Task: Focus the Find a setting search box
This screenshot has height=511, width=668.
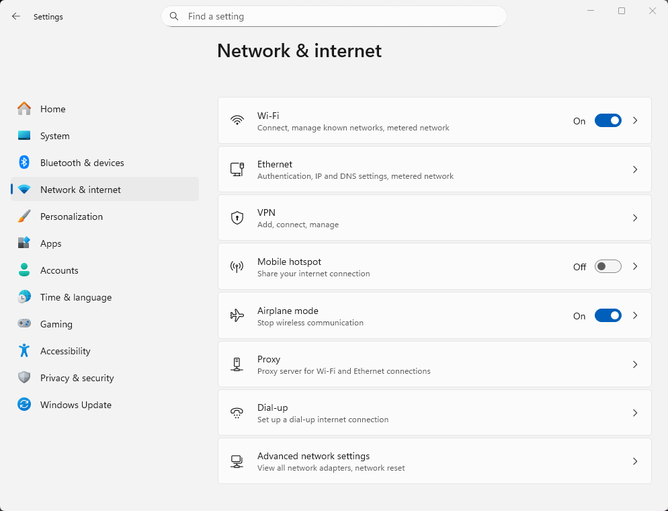Action: (336, 16)
